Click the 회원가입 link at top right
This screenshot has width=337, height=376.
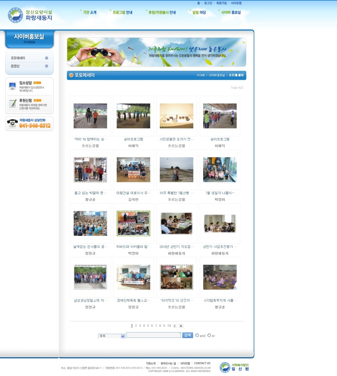coord(221,3)
